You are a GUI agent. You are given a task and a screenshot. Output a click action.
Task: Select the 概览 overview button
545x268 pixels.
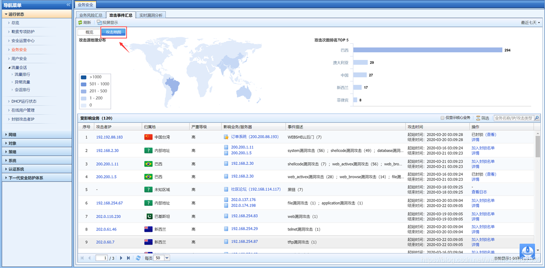(89, 32)
